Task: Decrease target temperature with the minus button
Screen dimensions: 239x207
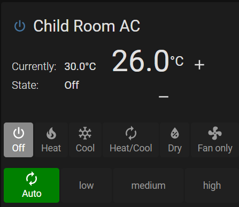Action: pos(164,97)
